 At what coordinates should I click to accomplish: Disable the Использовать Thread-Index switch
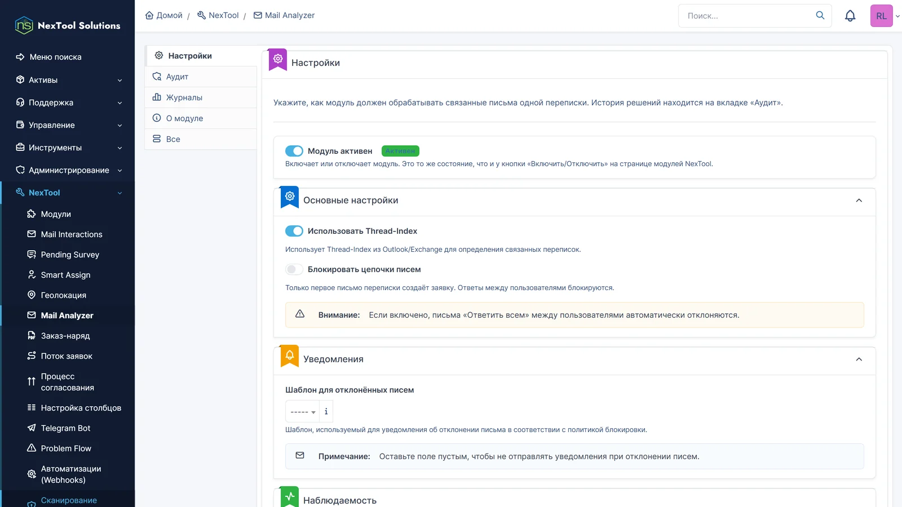tap(294, 231)
